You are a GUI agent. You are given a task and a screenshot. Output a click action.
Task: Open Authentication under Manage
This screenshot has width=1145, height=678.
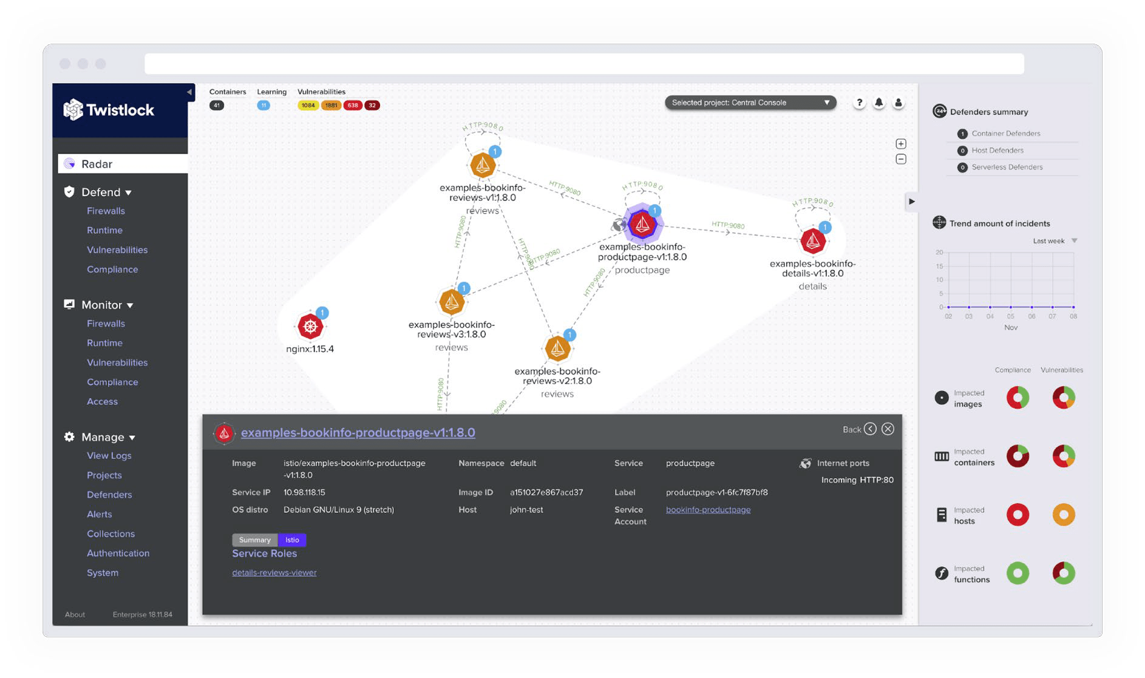coord(118,553)
